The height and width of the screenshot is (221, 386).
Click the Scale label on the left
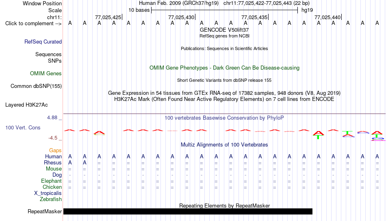click(x=55, y=10)
